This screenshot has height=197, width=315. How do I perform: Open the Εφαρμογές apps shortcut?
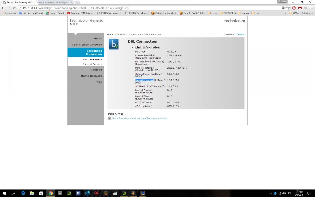(9, 13)
